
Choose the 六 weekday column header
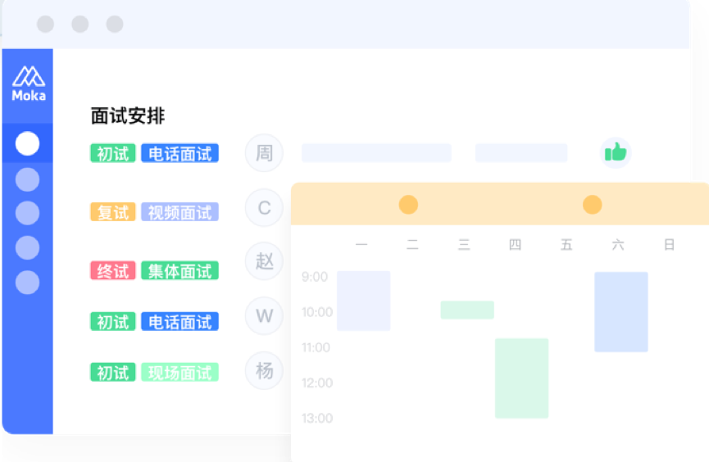click(x=618, y=245)
